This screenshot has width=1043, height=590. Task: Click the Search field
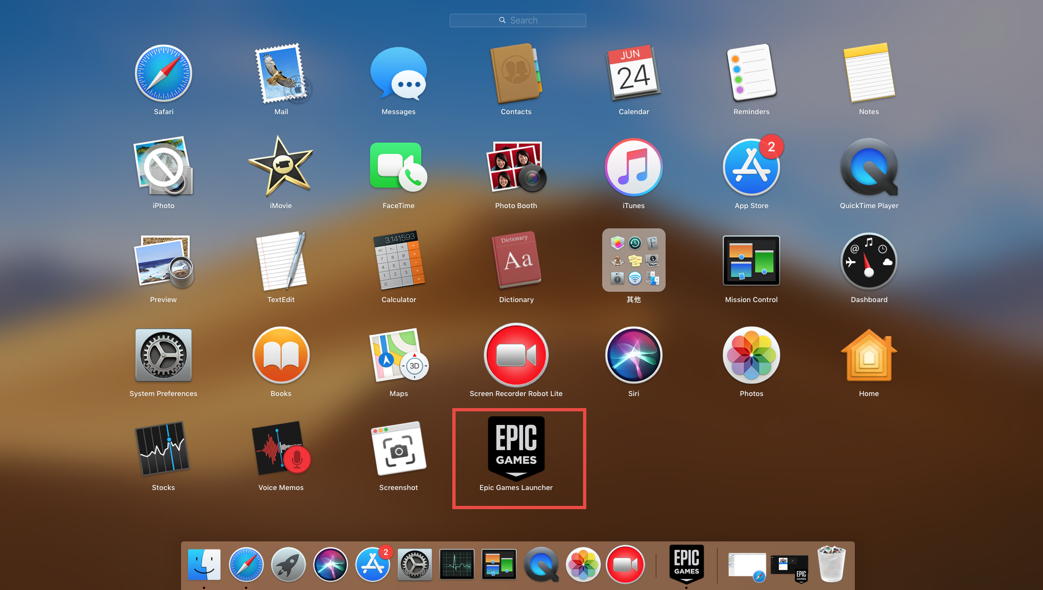(517, 20)
